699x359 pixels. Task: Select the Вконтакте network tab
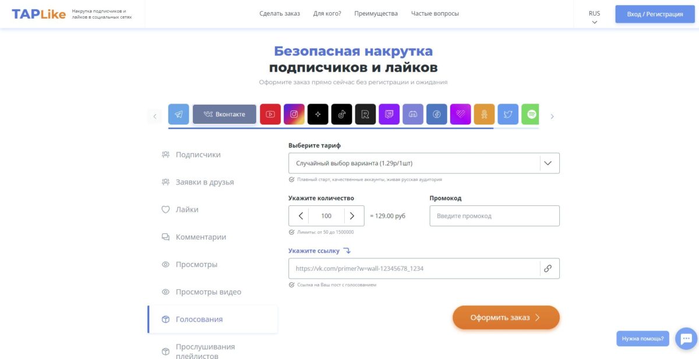[224, 114]
